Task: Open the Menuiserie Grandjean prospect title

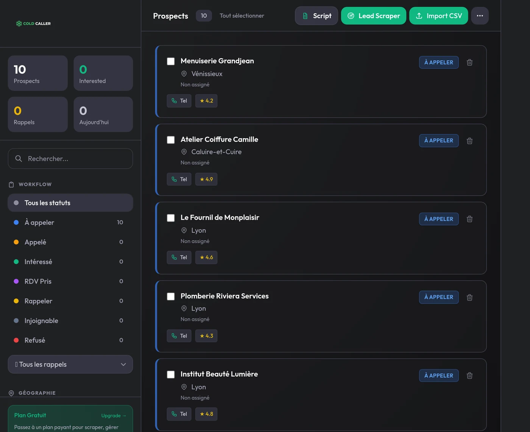Action: click(x=217, y=61)
